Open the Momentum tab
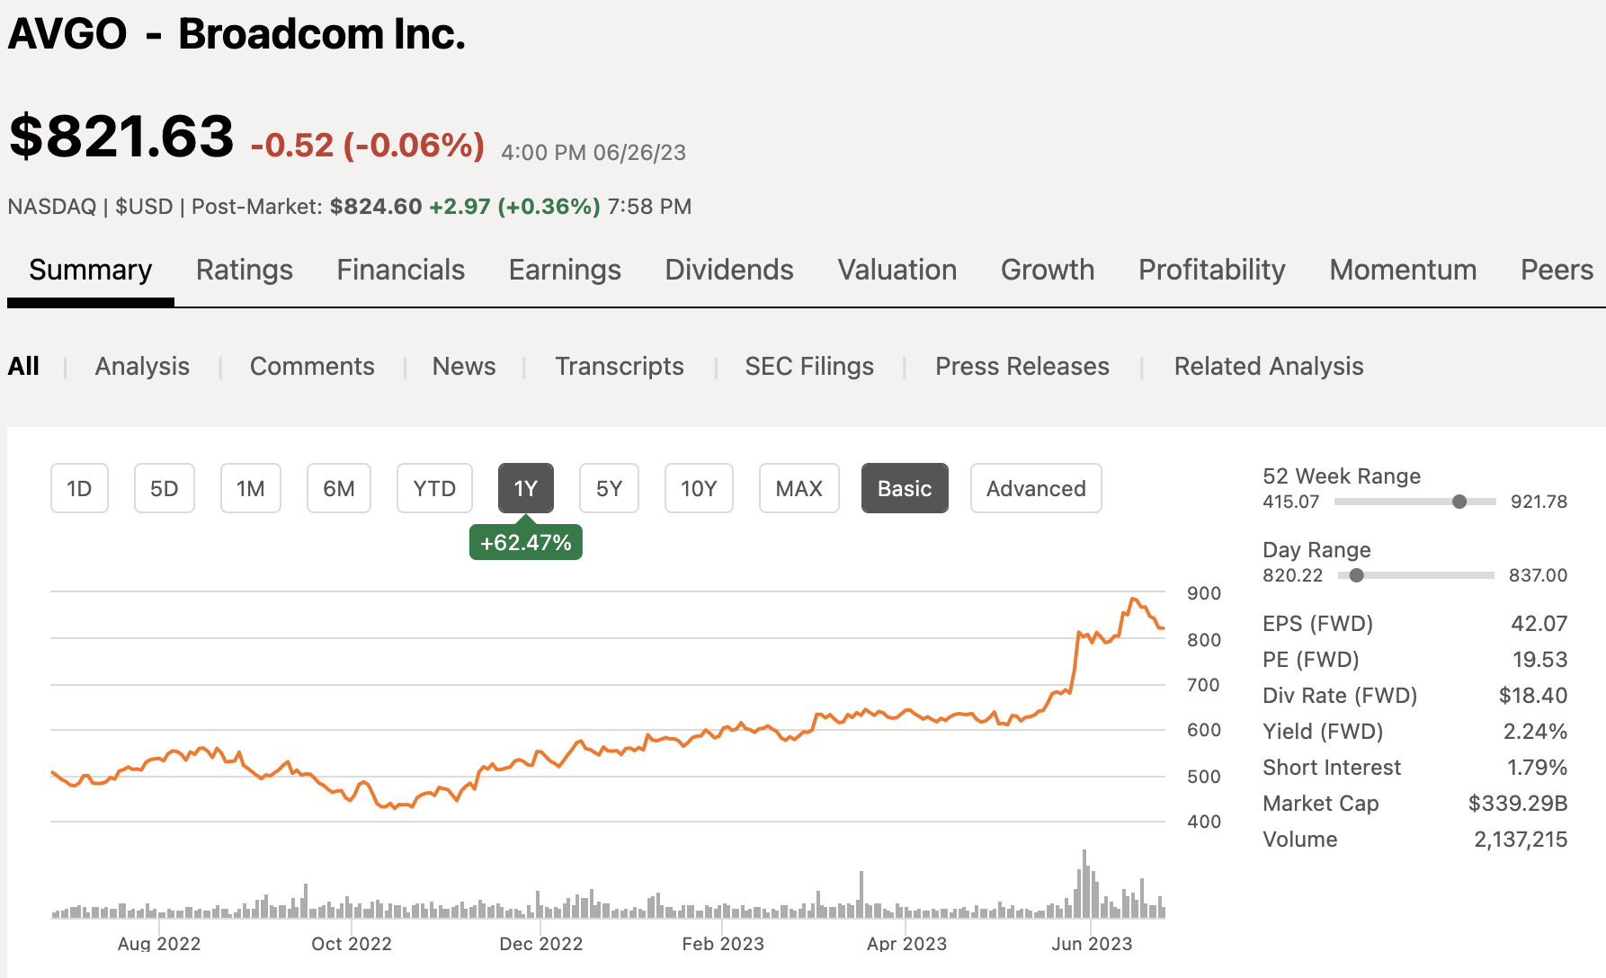The width and height of the screenshot is (1606, 978). click(x=1403, y=270)
